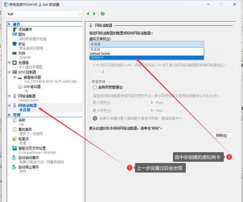
Task: Click the 移除 remove button
Action: [222, 135]
